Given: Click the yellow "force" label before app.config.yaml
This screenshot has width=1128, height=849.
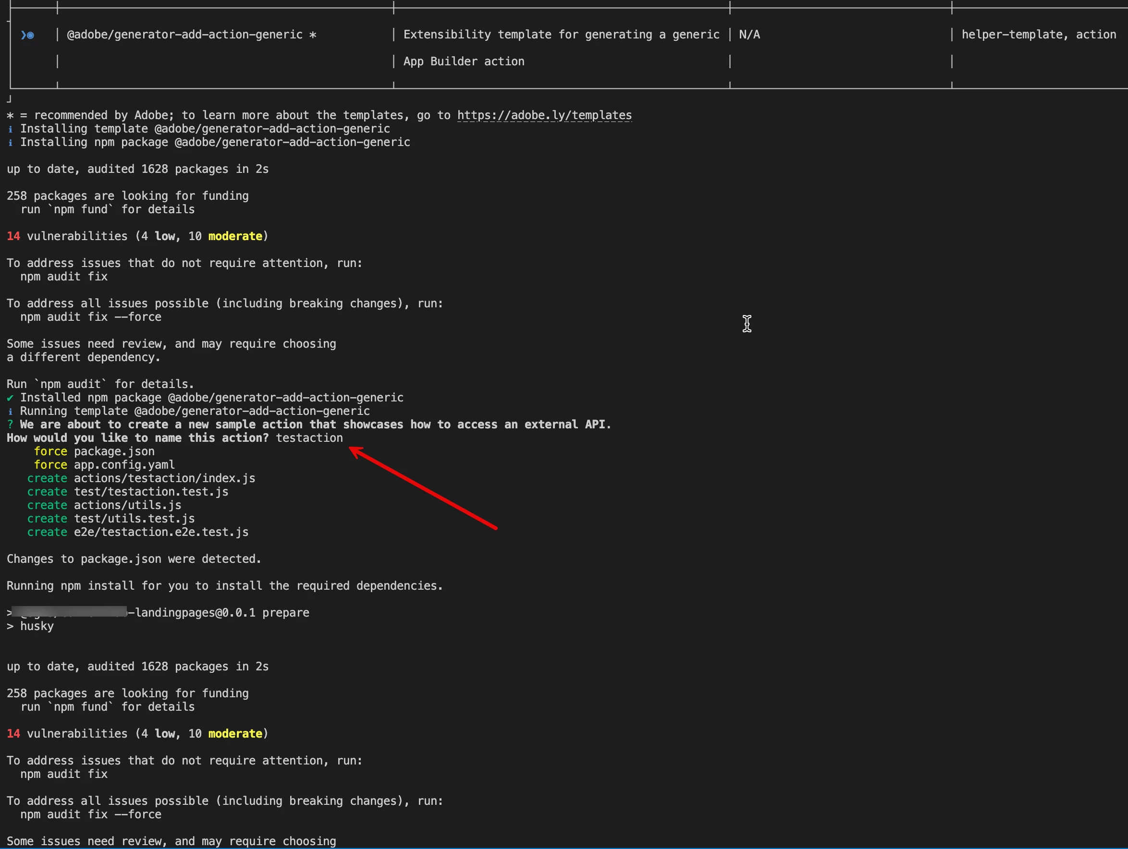Looking at the screenshot, I should click(50, 465).
